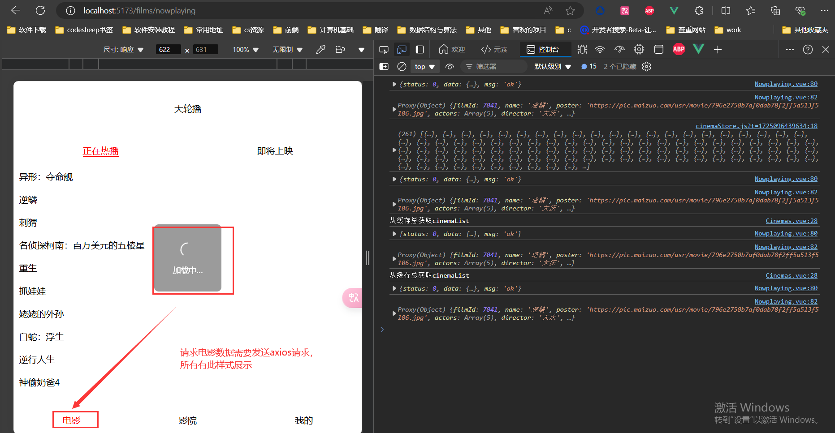Open the first Cinemas.vue:28 source link
This screenshot has height=433, width=835.
coord(792,221)
